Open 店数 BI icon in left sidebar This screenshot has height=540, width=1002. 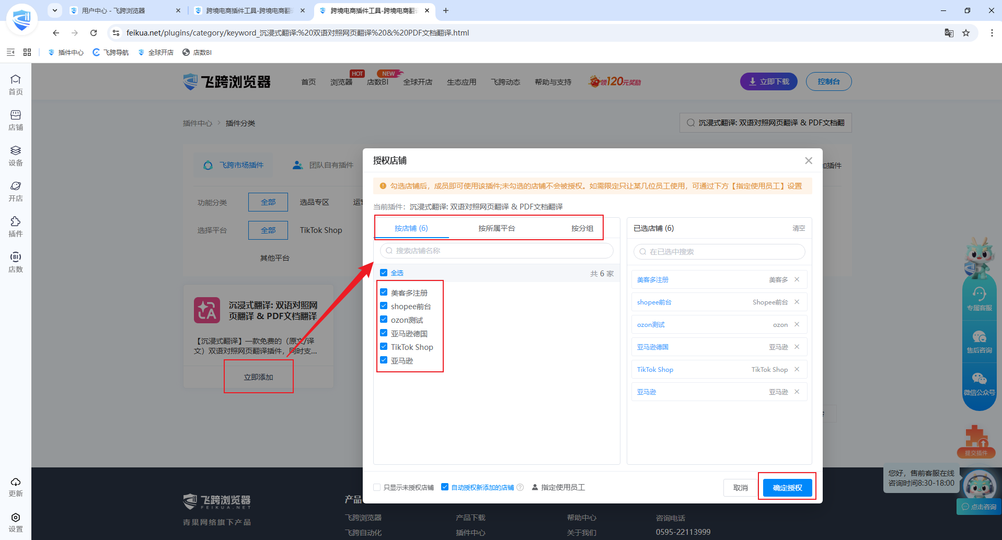(x=16, y=262)
